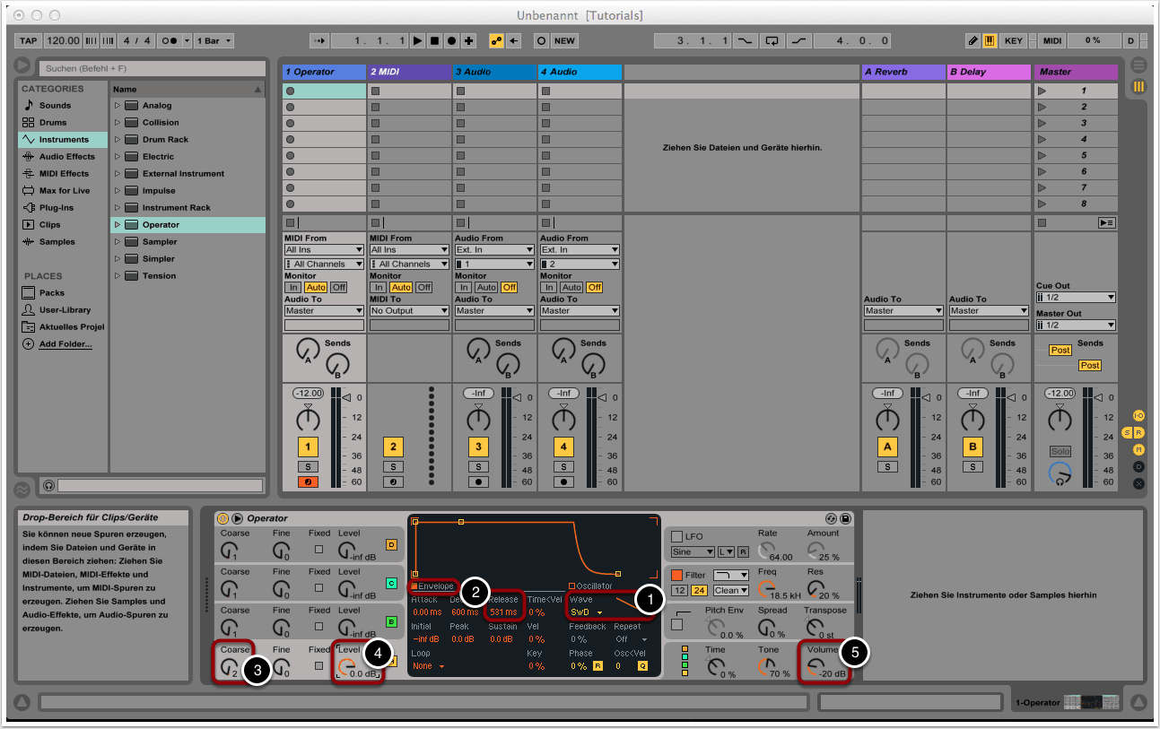Screen dimensions: 1160x729
Task: Click the TAP tempo button
Action: (29, 41)
